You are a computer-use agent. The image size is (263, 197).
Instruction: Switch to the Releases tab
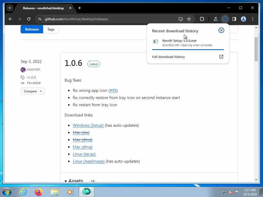coord(32,29)
